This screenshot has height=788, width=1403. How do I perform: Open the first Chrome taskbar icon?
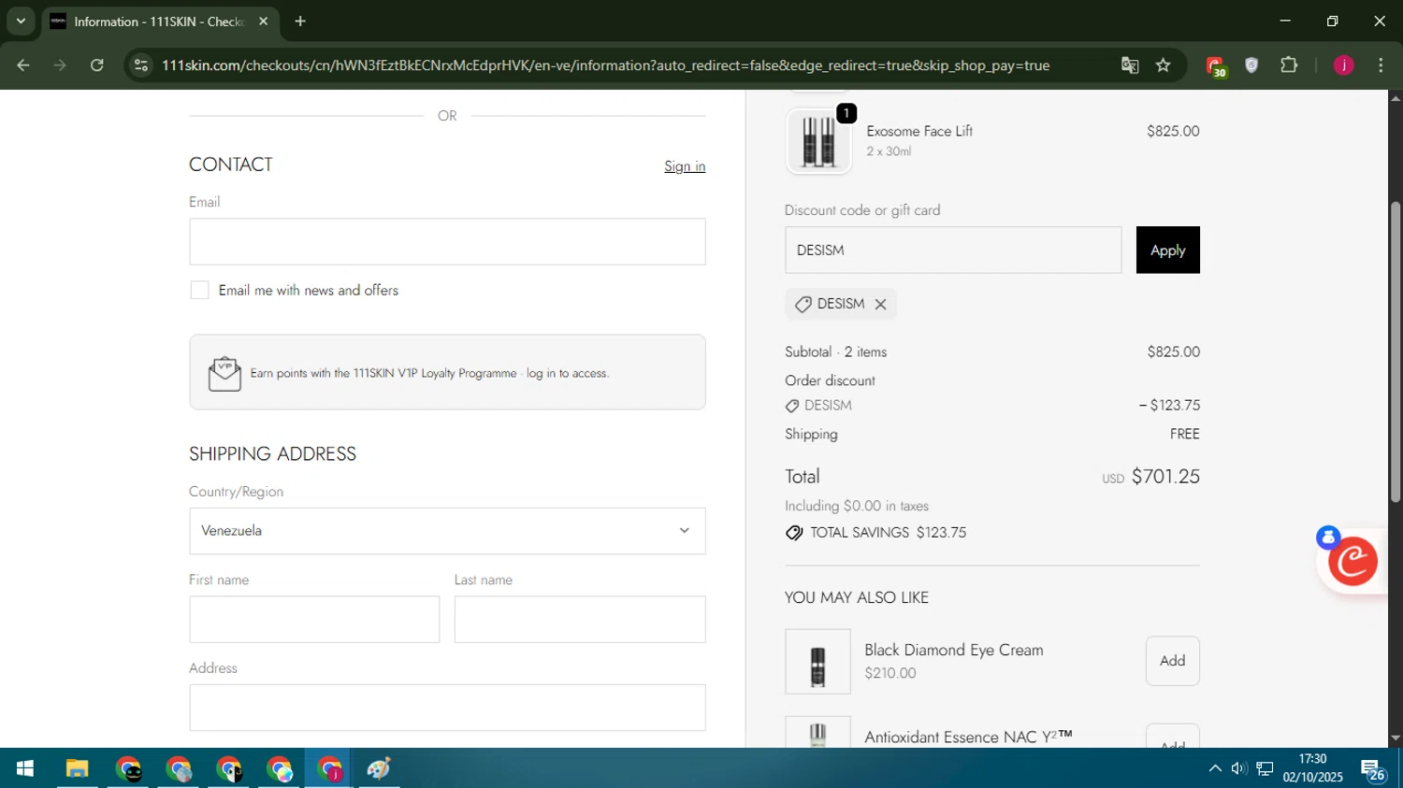[x=128, y=768]
